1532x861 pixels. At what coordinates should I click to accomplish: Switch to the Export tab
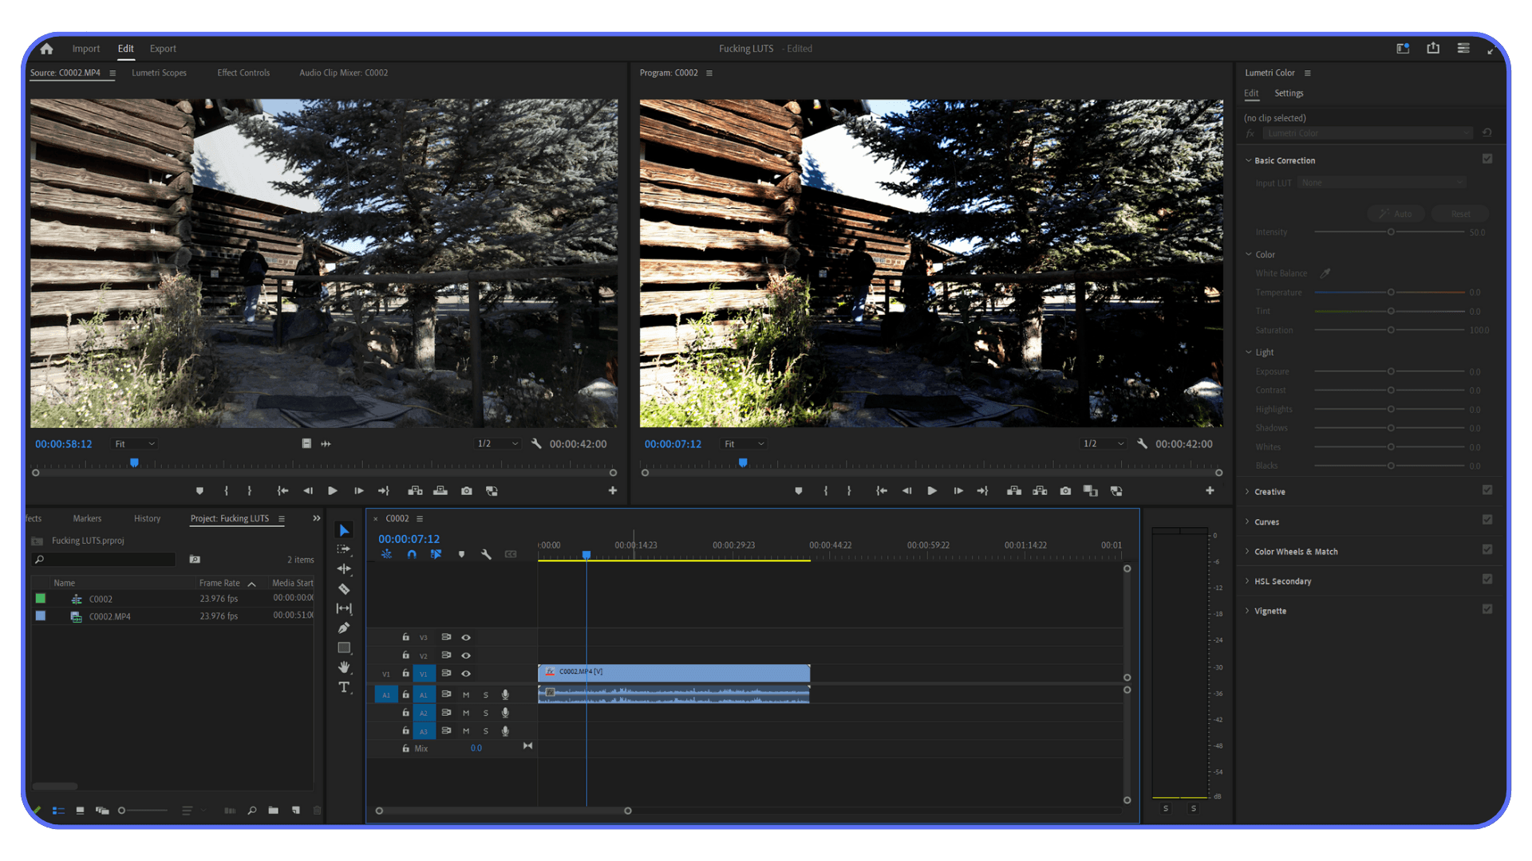pyautogui.click(x=163, y=49)
